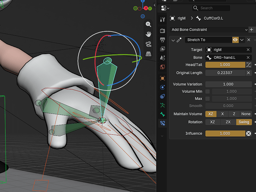
Task: Open the View Layer properties tab
Action: coord(162,49)
